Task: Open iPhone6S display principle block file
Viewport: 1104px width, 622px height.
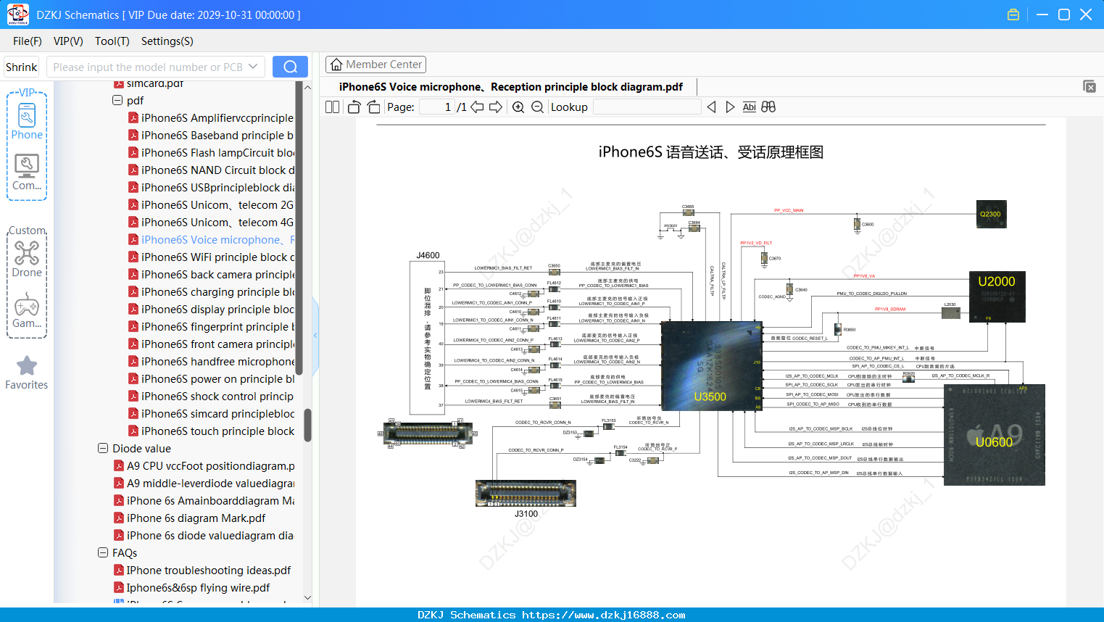Action: point(217,310)
